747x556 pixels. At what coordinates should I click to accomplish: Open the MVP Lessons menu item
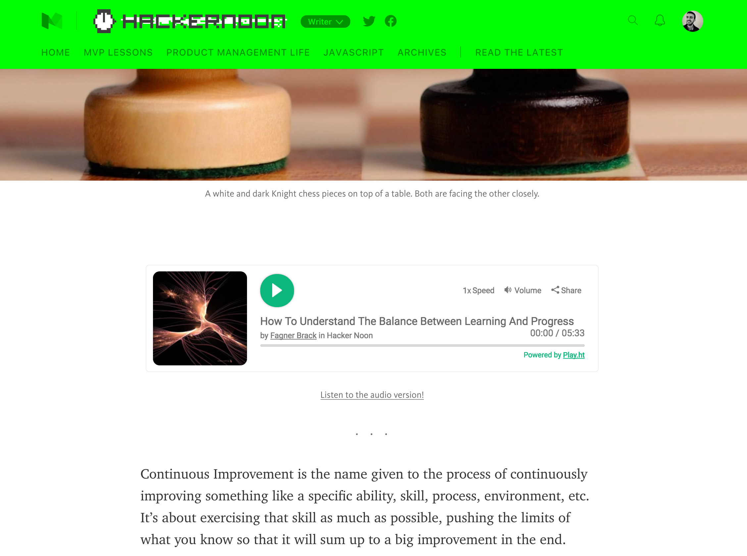point(118,53)
